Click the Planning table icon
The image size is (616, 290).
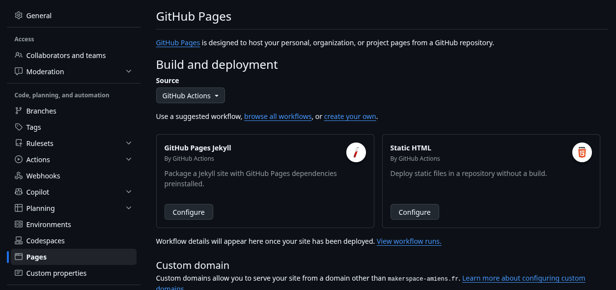[19, 208]
